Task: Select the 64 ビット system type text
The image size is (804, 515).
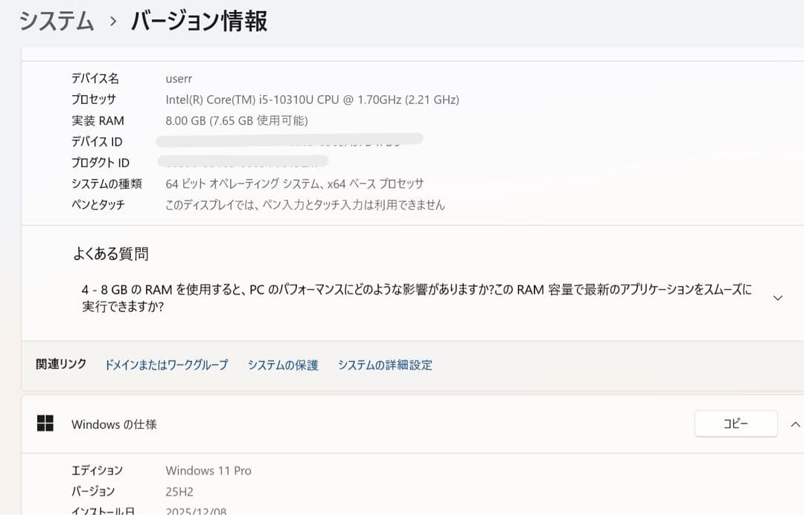Action: coord(294,184)
